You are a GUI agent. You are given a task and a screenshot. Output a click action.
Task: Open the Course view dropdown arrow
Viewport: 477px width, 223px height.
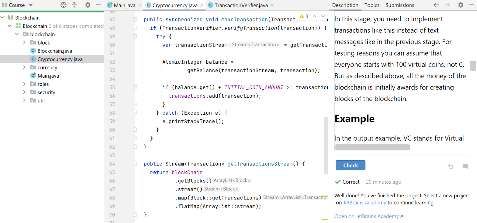click(x=31, y=5)
